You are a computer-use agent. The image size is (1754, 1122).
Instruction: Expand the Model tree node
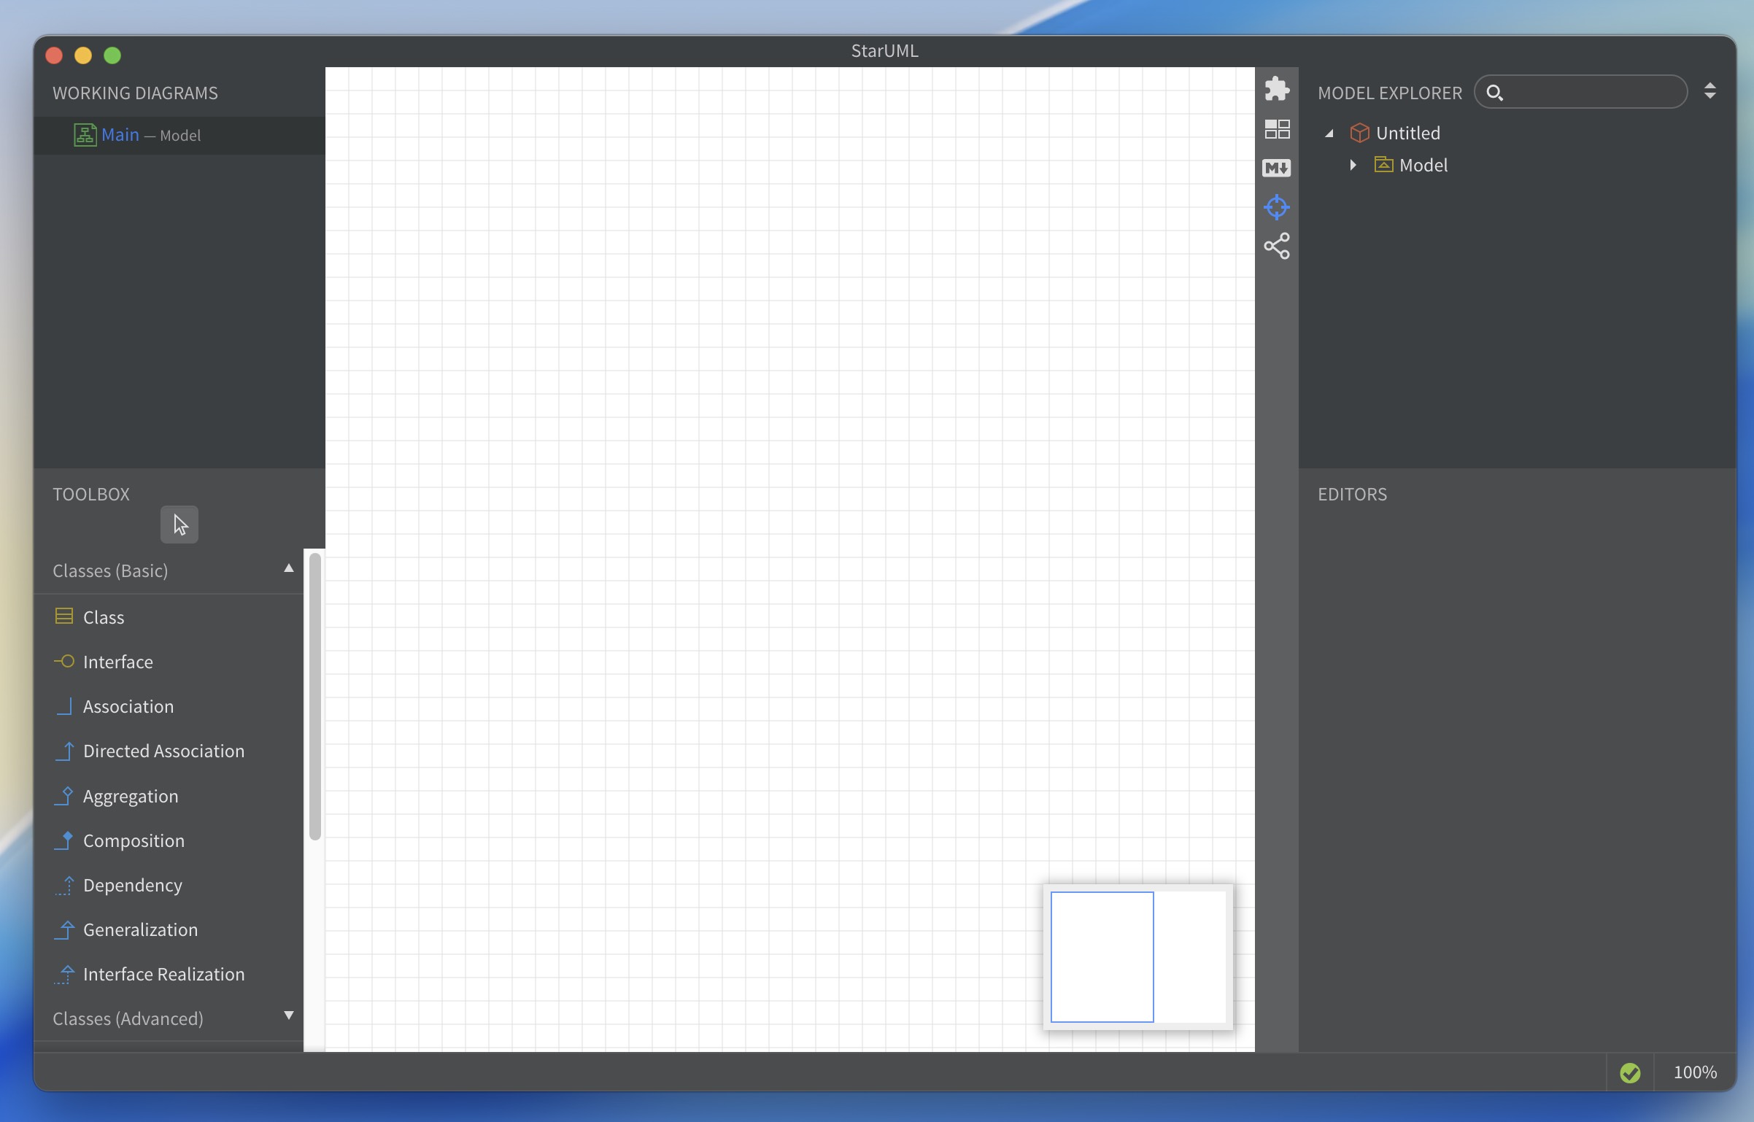1353,165
